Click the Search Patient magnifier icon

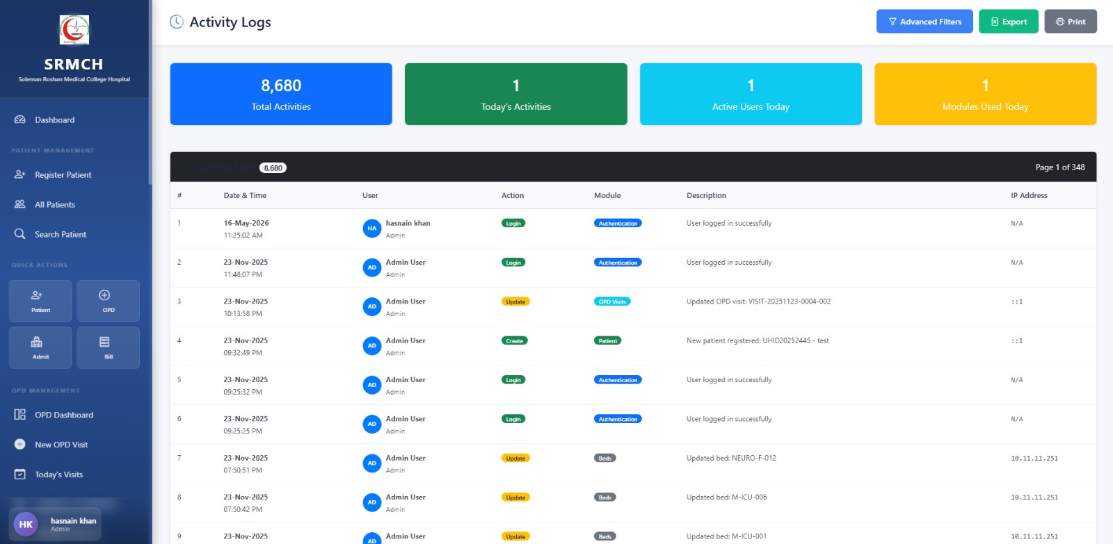[20, 234]
